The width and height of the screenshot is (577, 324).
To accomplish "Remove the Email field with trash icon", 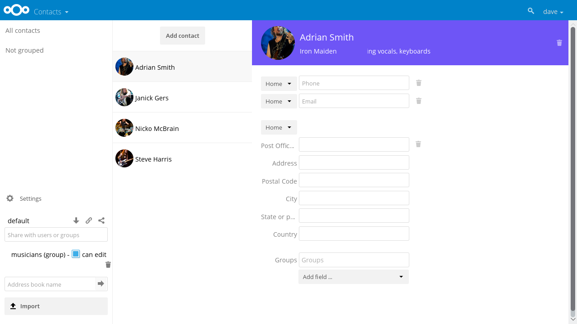I will tap(418, 101).
